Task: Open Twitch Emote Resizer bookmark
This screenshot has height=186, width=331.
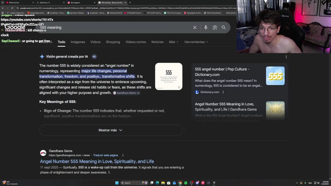Action: tap(213, 13)
